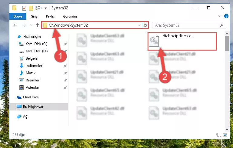Click the Ağ network icon in the sidebar
This screenshot has width=233, height=148.
click(19, 117)
